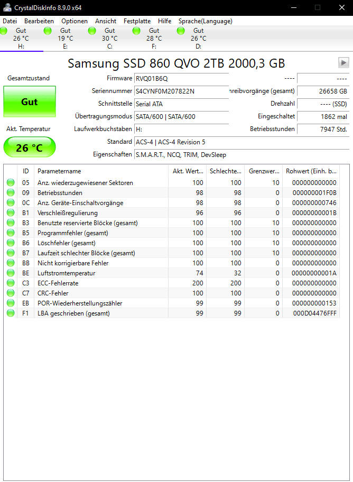
Task: Click status icon of row F1 LBA geschrieben
Action: pos(11,313)
